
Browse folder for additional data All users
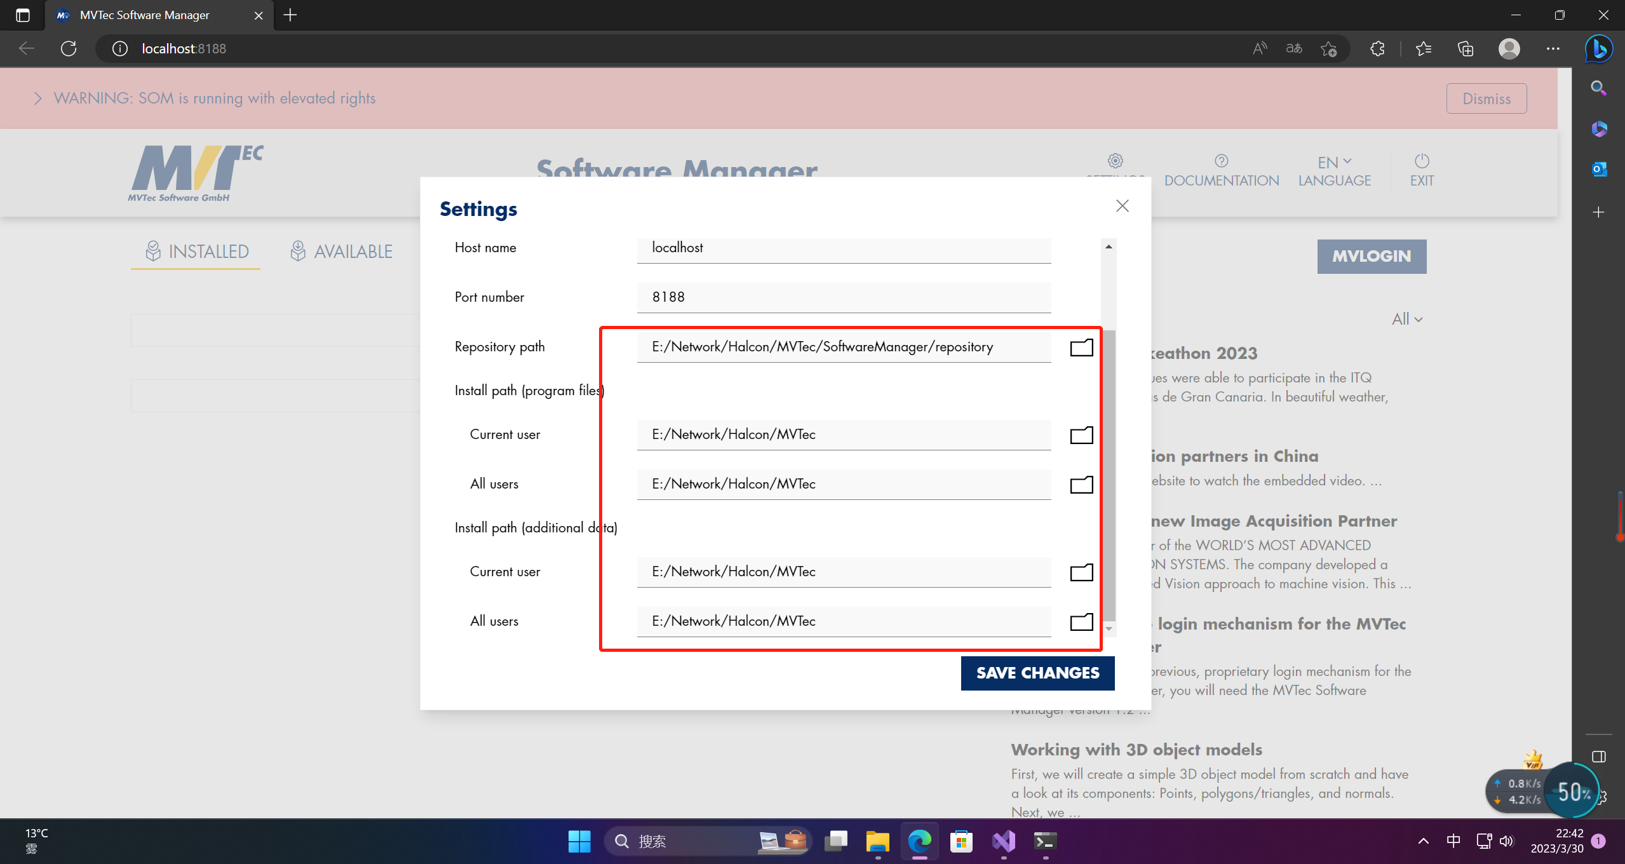click(1081, 622)
